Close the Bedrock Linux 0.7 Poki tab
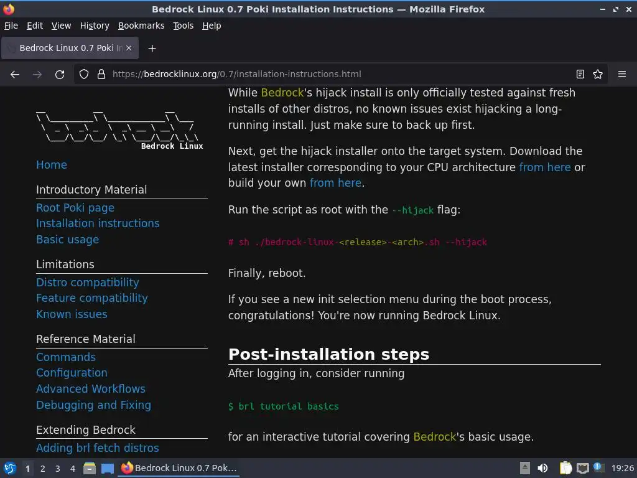Viewport: 637px width, 478px height. [x=129, y=48]
